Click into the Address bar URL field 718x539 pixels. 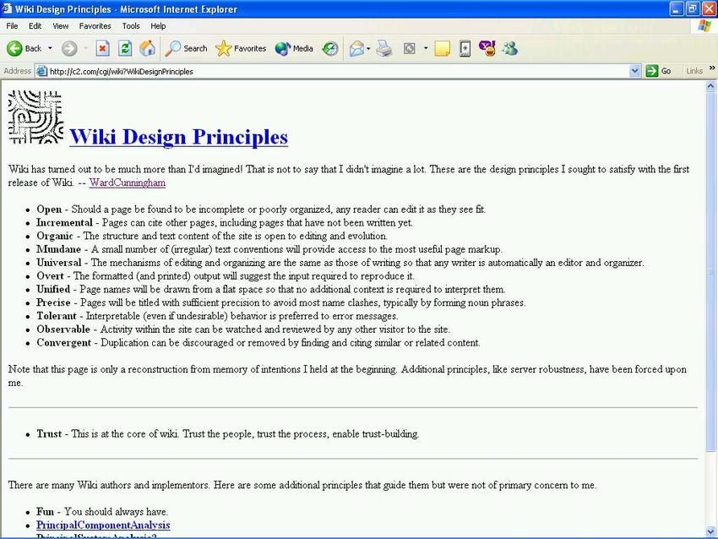click(338, 72)
